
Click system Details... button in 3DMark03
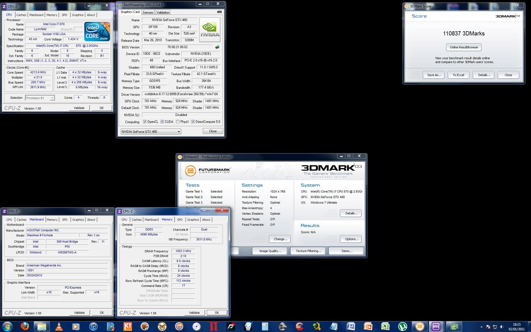point(351,213)
